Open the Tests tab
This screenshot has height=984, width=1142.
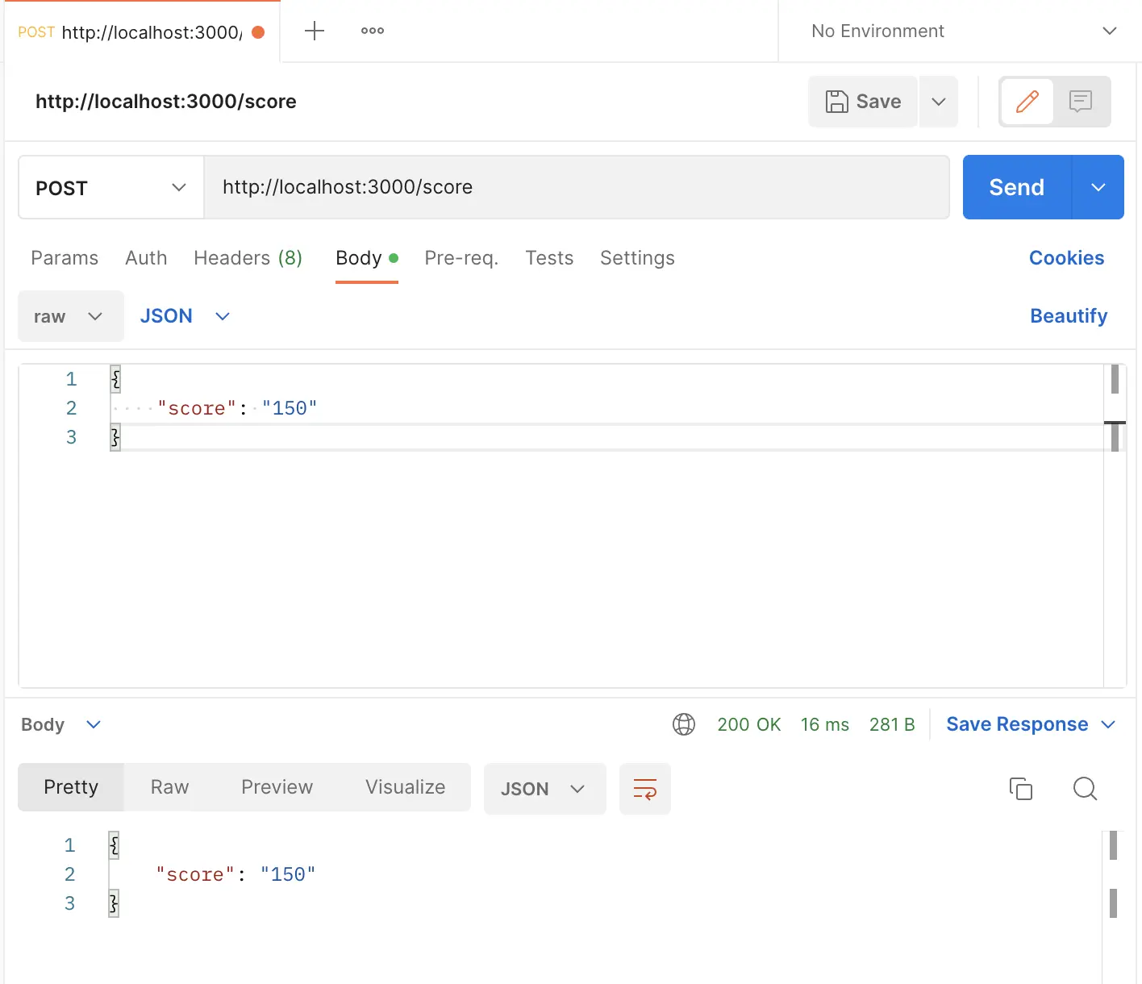pos(549,258)
